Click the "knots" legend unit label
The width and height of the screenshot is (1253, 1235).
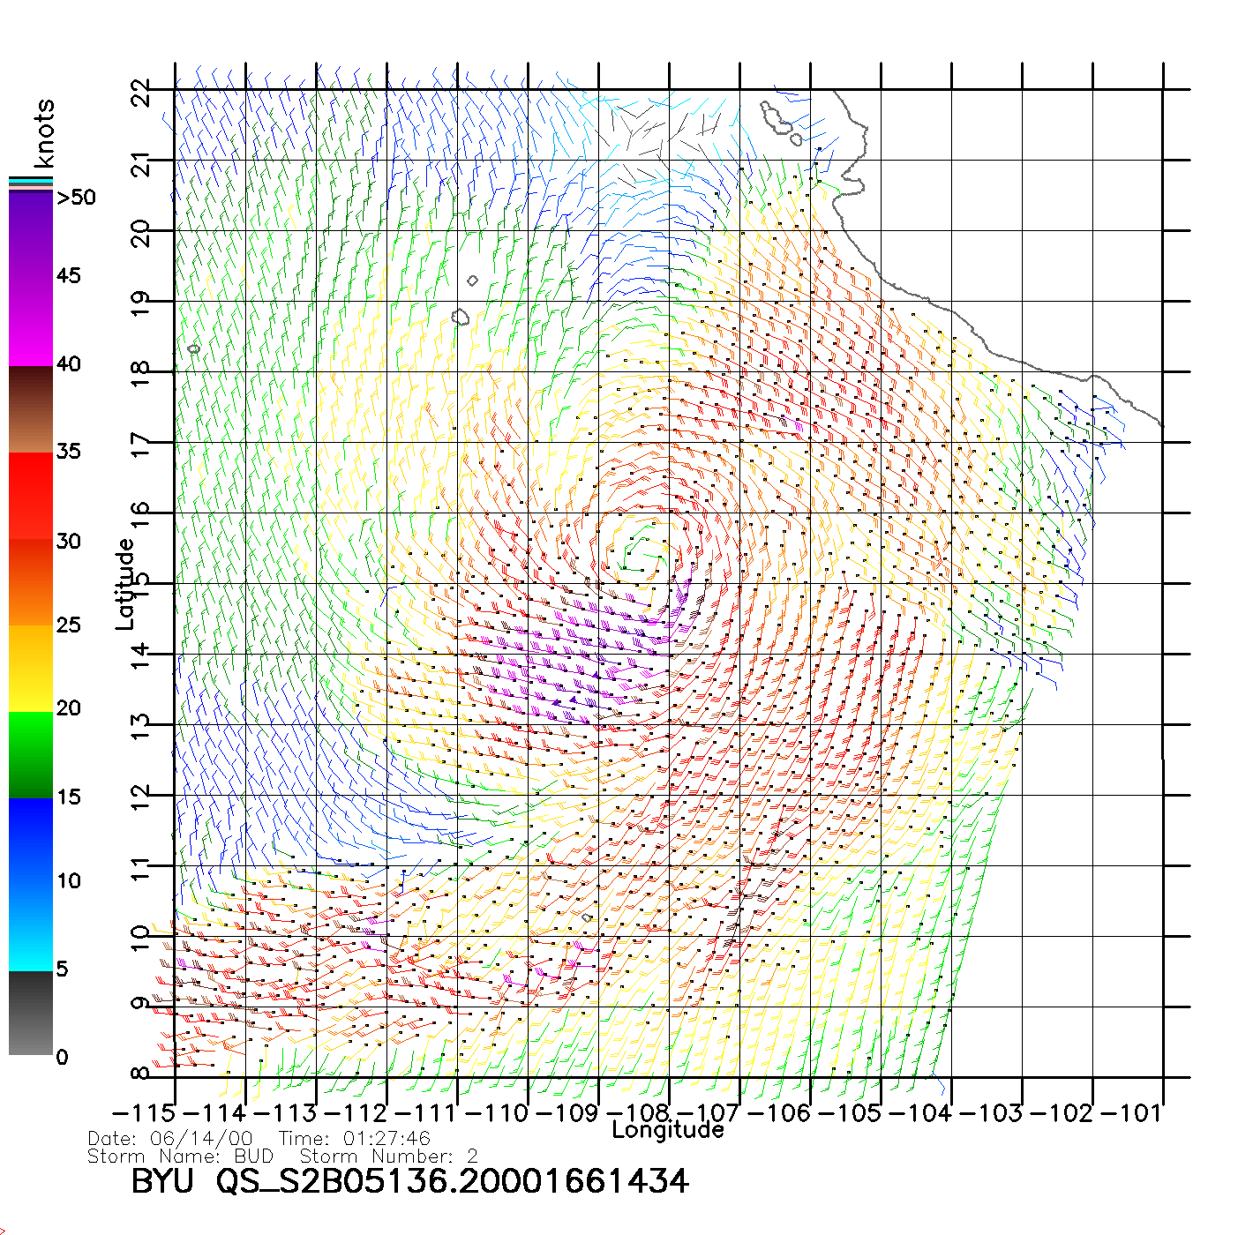coord(44,133)
